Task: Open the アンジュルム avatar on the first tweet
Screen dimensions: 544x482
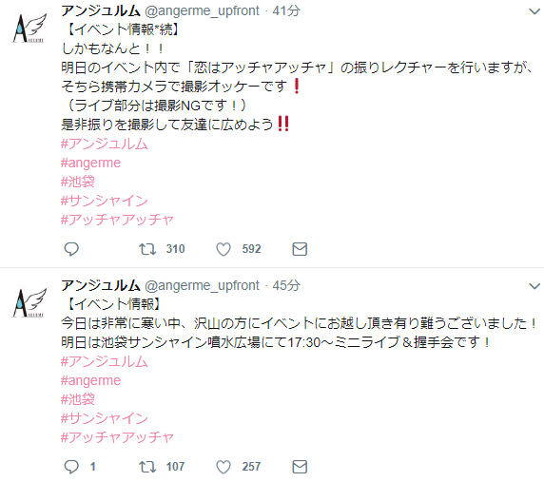Action: (x=29, y=29)
